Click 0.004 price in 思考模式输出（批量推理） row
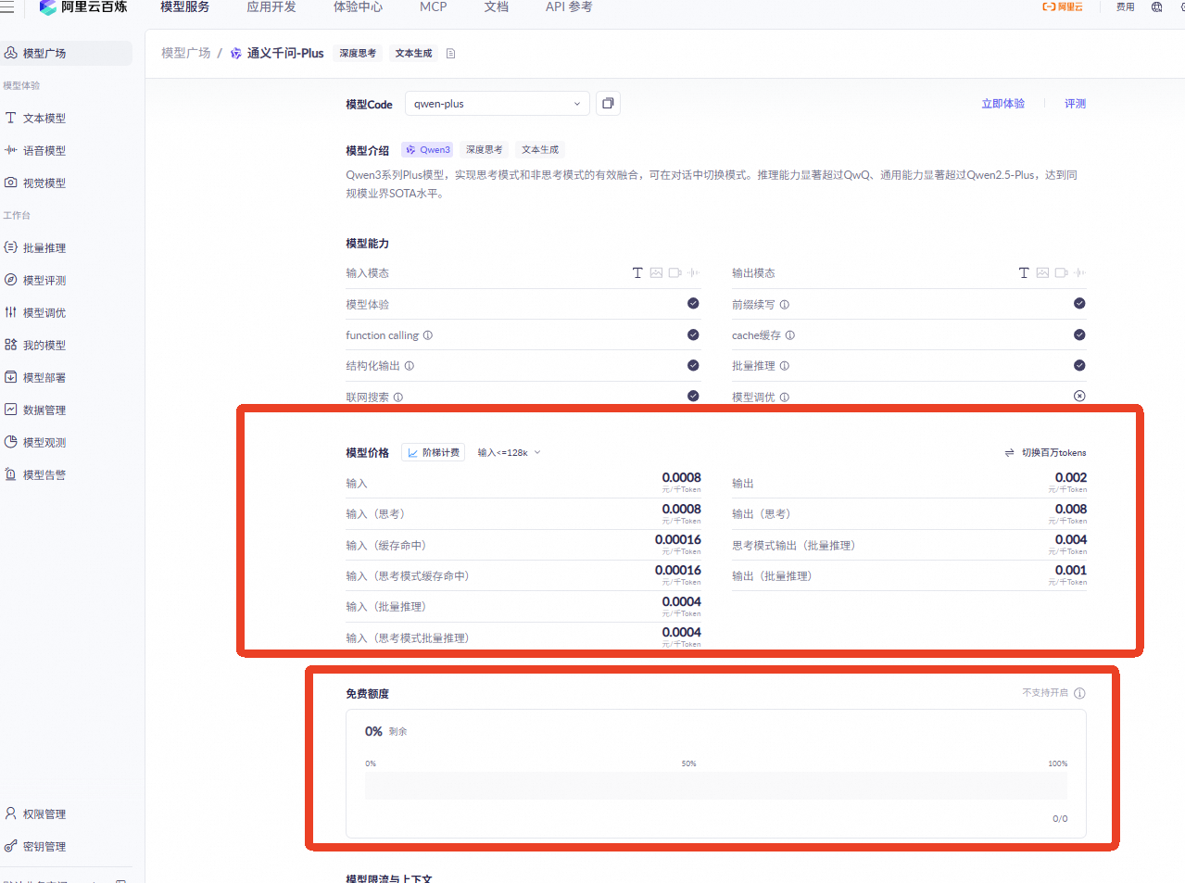The height and width of the screenshot is (883, 1185). (x=1070, y=539)
